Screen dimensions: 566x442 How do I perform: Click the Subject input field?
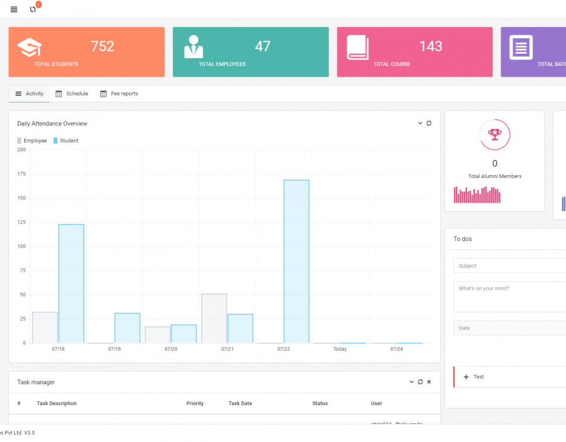pyautogui.click(x=509, y=266)
